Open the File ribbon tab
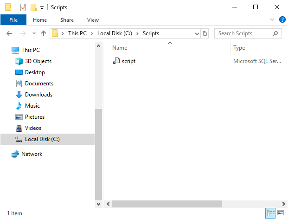 13,20
